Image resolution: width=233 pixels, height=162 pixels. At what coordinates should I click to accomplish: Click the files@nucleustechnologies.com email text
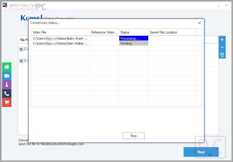(62, 144)
